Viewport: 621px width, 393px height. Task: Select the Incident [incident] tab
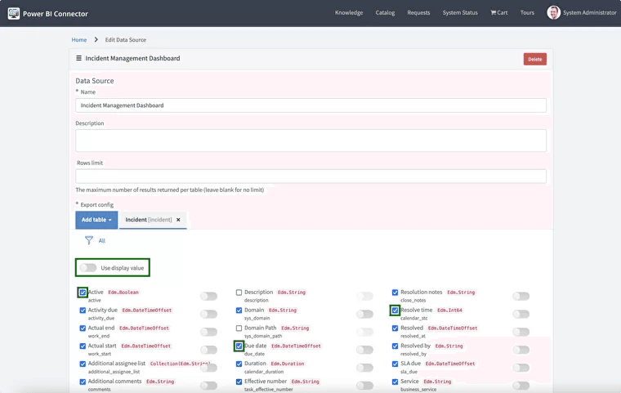tap(148, 220)
